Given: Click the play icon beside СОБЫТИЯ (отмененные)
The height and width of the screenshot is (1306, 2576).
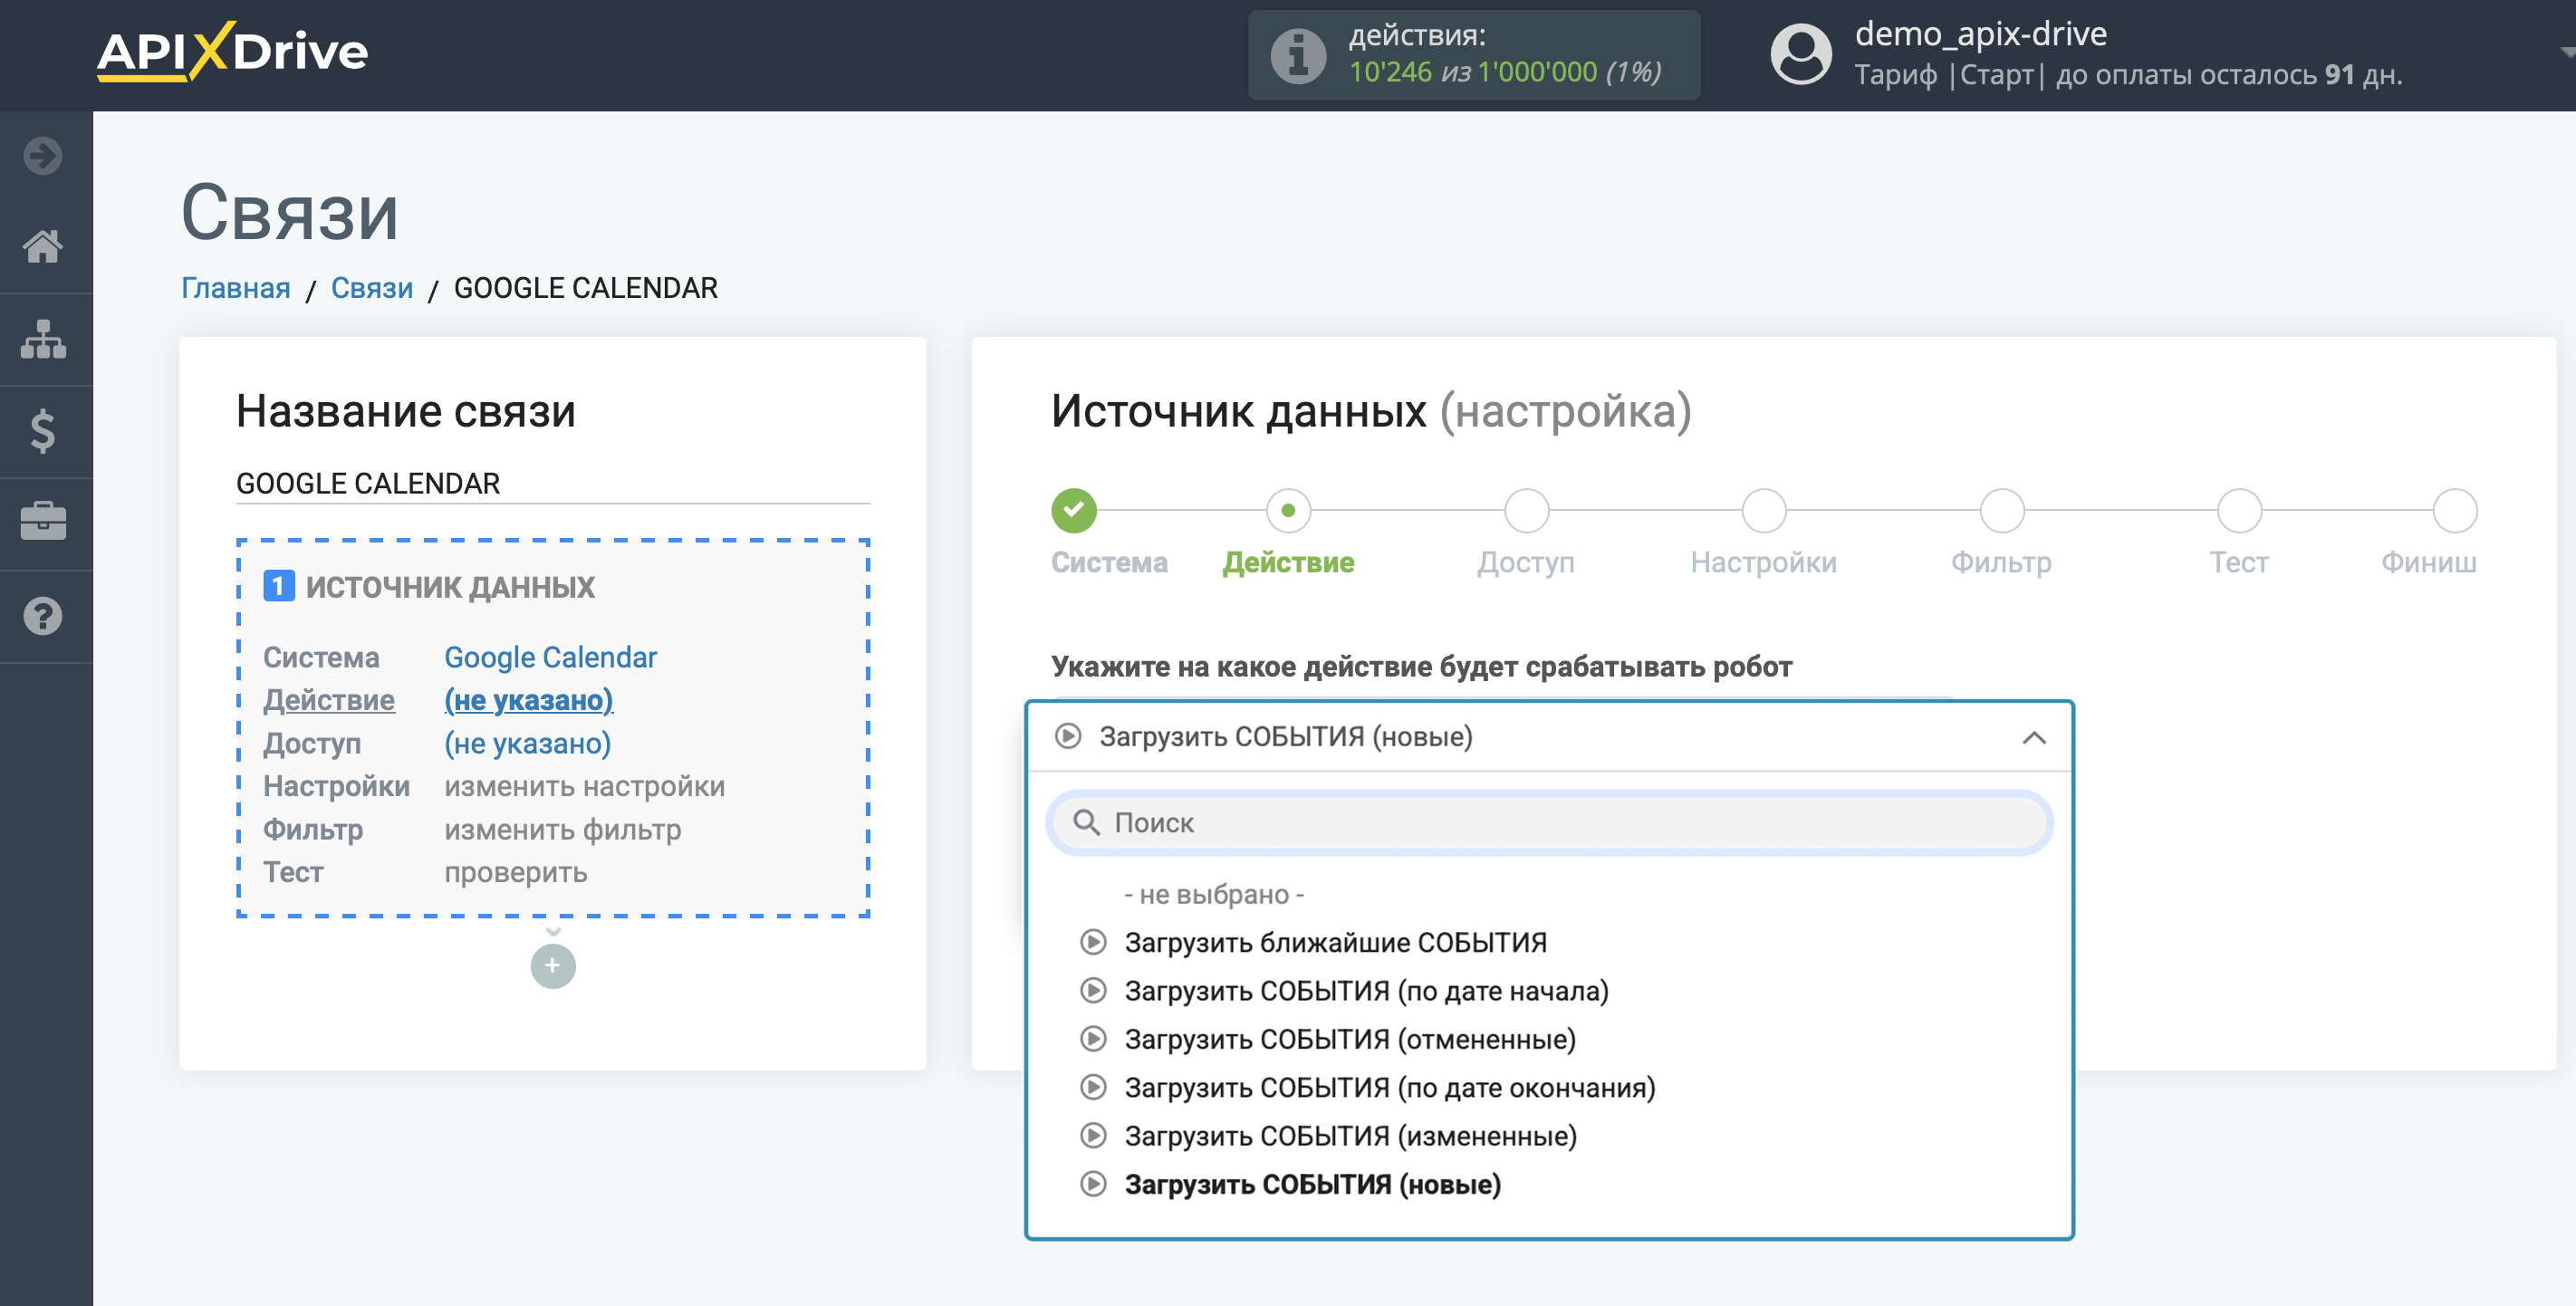Looking at the screenshot, I should pyautogui.click(x=1093, y=1039).
